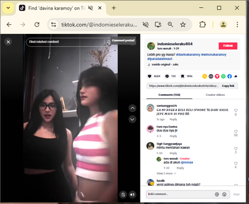
Task: Open Sigit Sanggrawijaya avatar
Action: (x=150, y=146)
